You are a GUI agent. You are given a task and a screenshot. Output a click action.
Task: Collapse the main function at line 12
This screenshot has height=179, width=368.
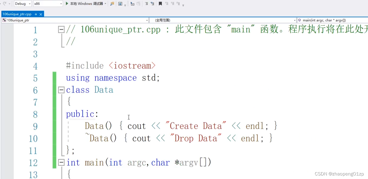[x=61, y=162]
